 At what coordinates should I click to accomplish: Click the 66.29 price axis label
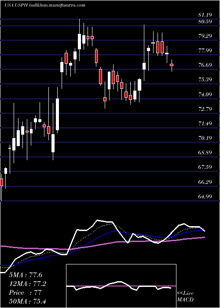205,182
